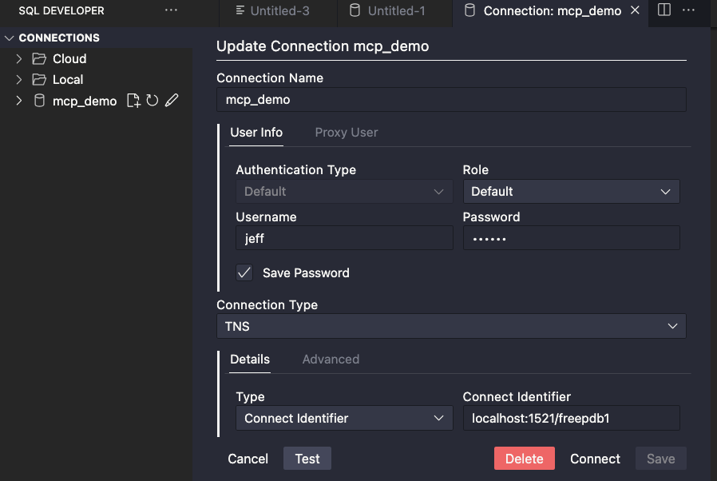Open the SQL Developer panel more actions menu
717x481 pixels.
tap(171, 10)
